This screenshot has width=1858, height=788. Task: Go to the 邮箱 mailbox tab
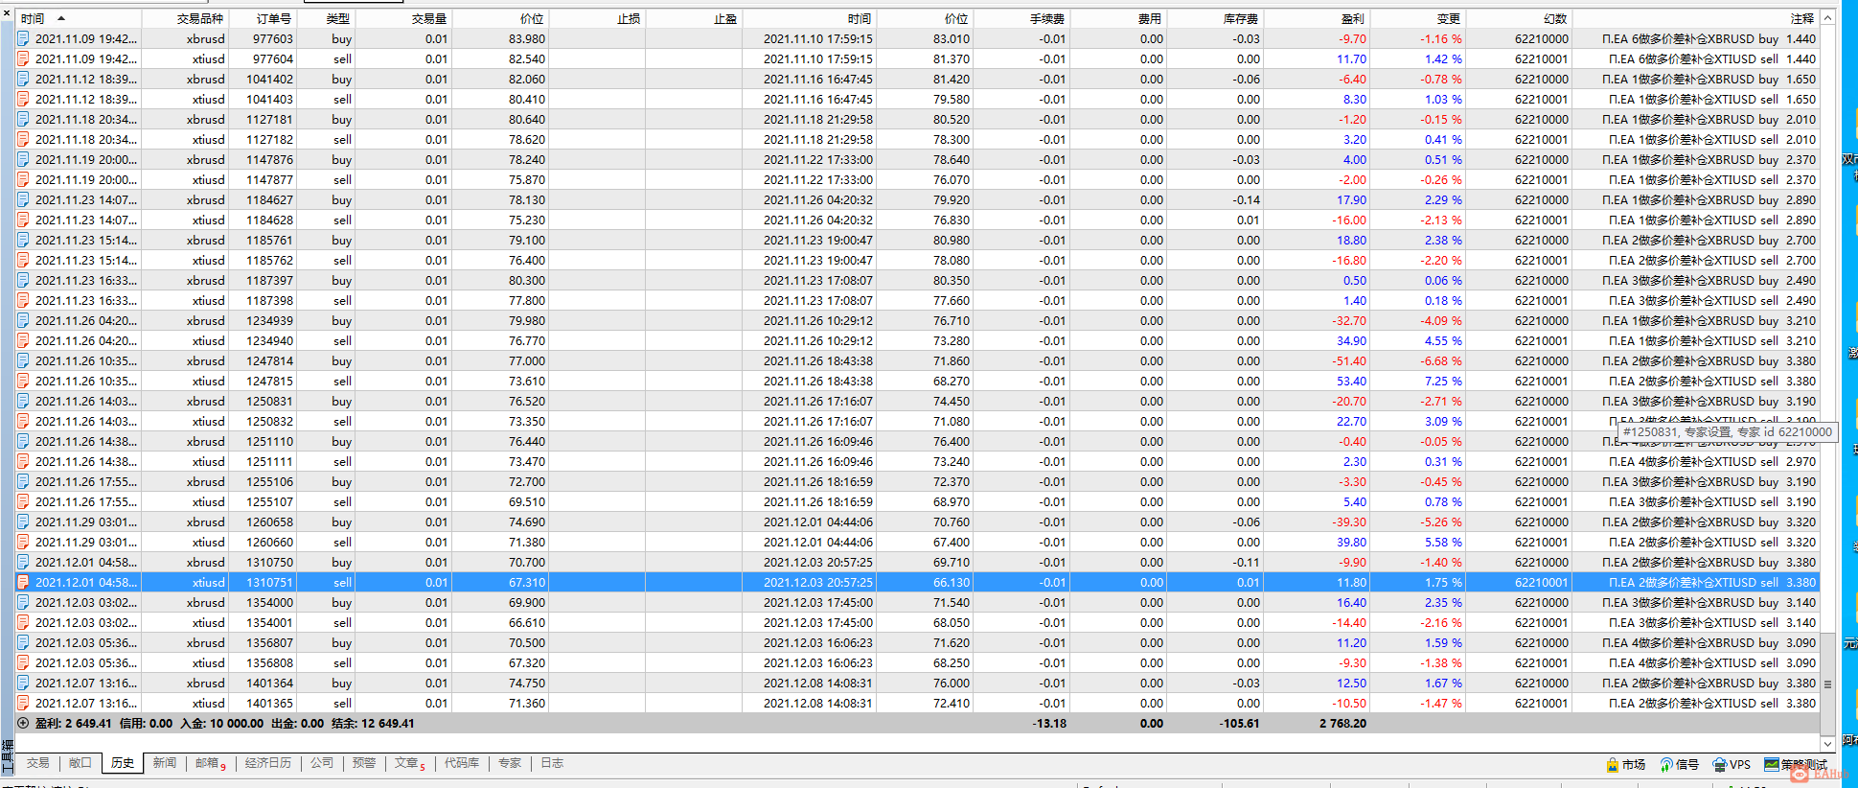point(210,763)
